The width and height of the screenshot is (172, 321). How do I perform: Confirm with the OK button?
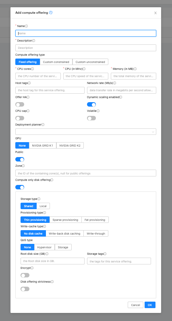pos(150,305)
